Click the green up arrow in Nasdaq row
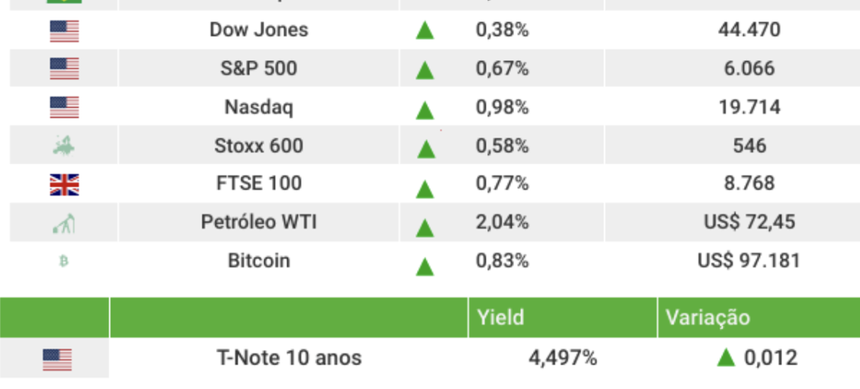The width and height of the screenshot is (860, 389). pyautogui.click(x=425, y=110)
